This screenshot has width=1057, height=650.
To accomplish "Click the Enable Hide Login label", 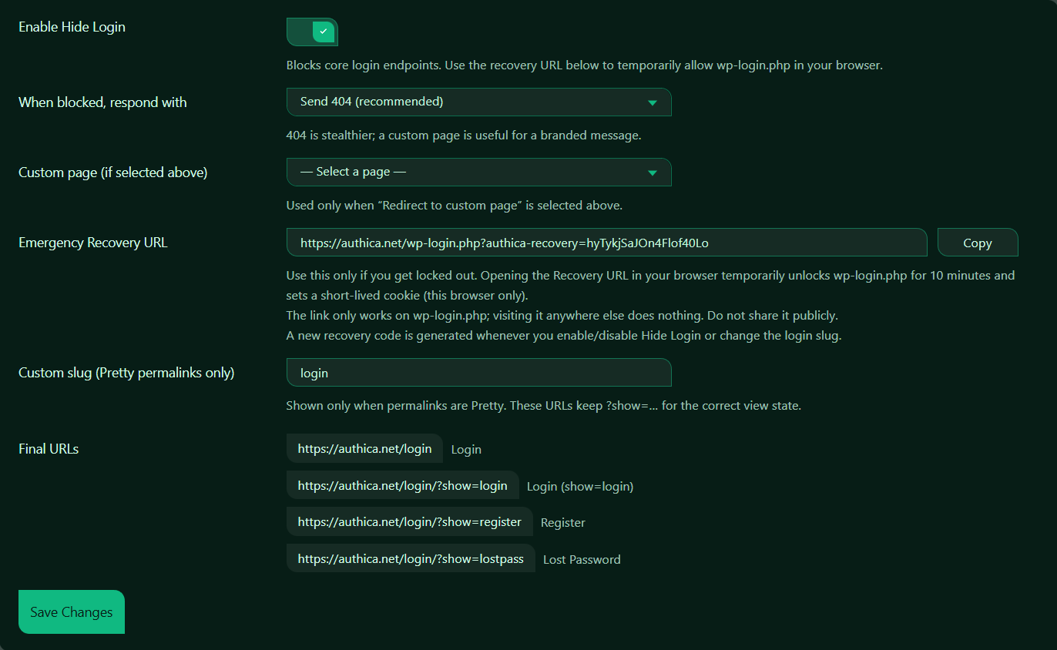I will (72, 27).
